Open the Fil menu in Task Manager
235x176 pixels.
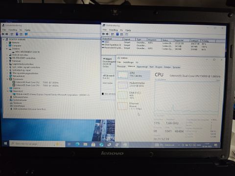119,62
